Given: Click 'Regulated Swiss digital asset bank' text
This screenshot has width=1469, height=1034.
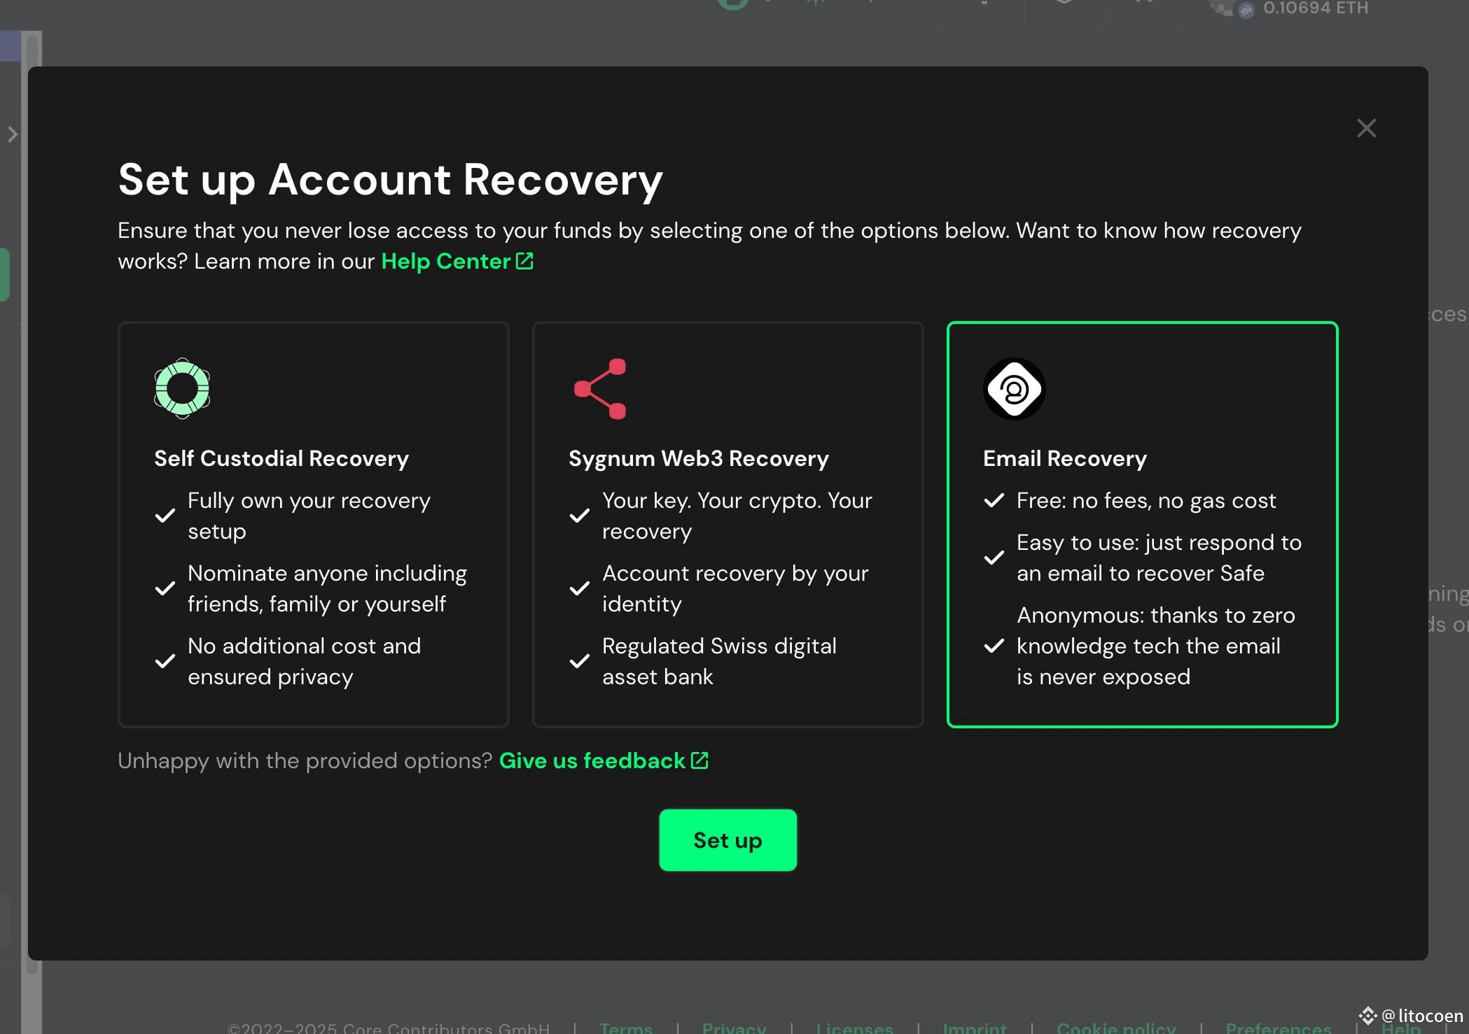Looking at the screenshot, I should (719, 661).
